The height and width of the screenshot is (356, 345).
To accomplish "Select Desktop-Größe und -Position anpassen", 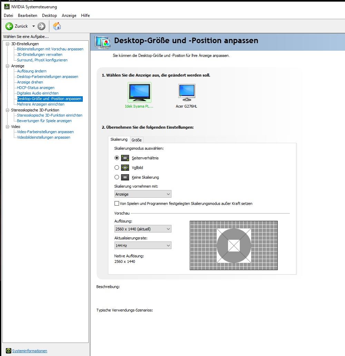I will [50, 99].
